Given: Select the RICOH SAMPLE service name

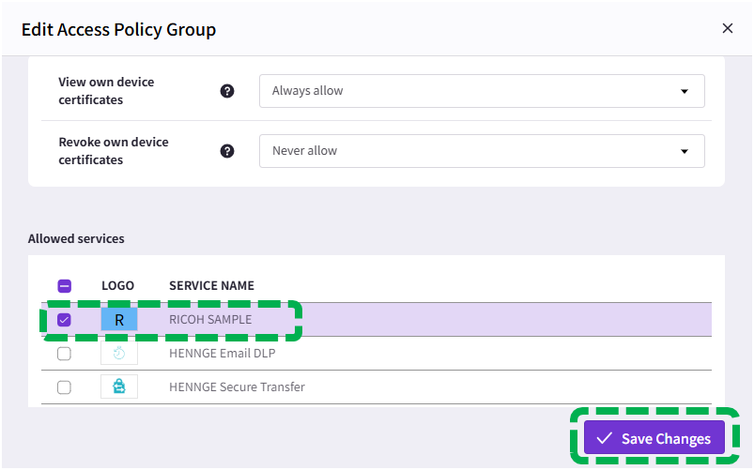Looking at the screenshot, I should [210, 320].
